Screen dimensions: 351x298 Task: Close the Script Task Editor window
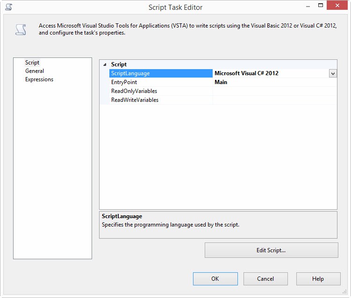[339, 6]
